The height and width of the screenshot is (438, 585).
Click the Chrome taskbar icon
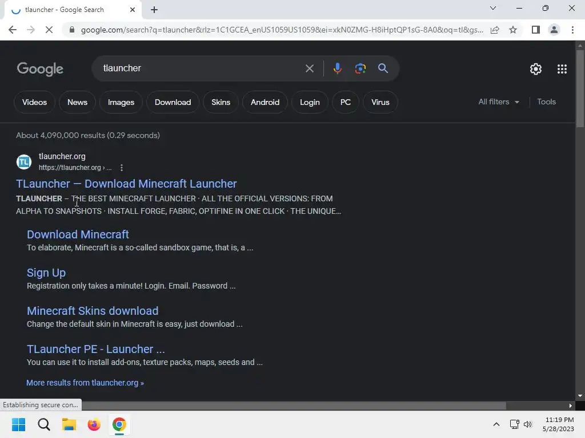119,424
